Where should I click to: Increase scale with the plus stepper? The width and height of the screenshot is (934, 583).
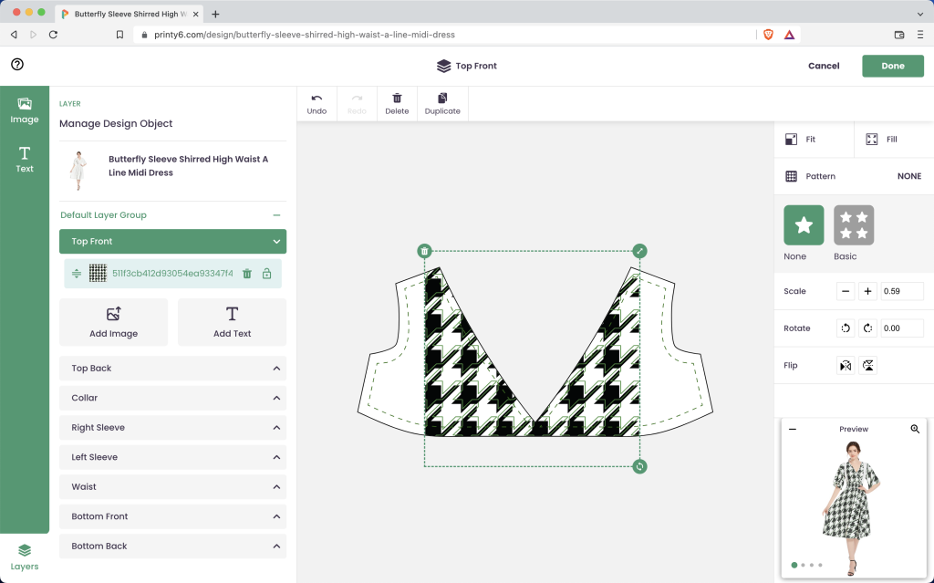tap(868, 291)
